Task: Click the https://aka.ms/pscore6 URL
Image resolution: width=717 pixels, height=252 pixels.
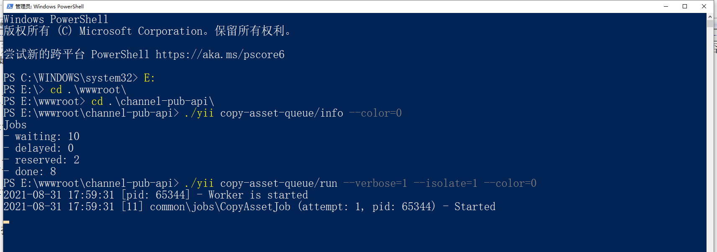Action: pyautogui.click(x=220, y=55)
